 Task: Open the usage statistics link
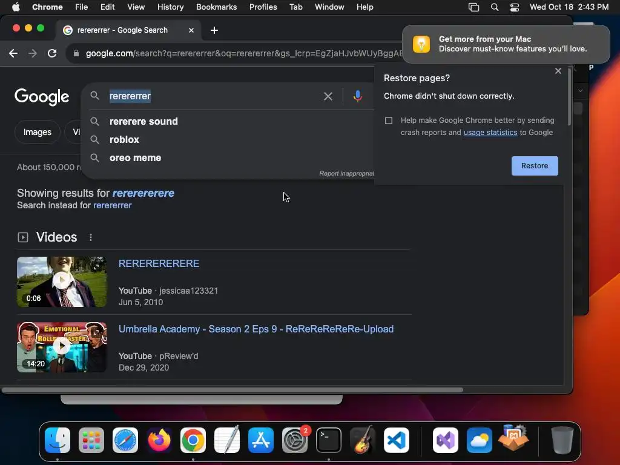490,133
